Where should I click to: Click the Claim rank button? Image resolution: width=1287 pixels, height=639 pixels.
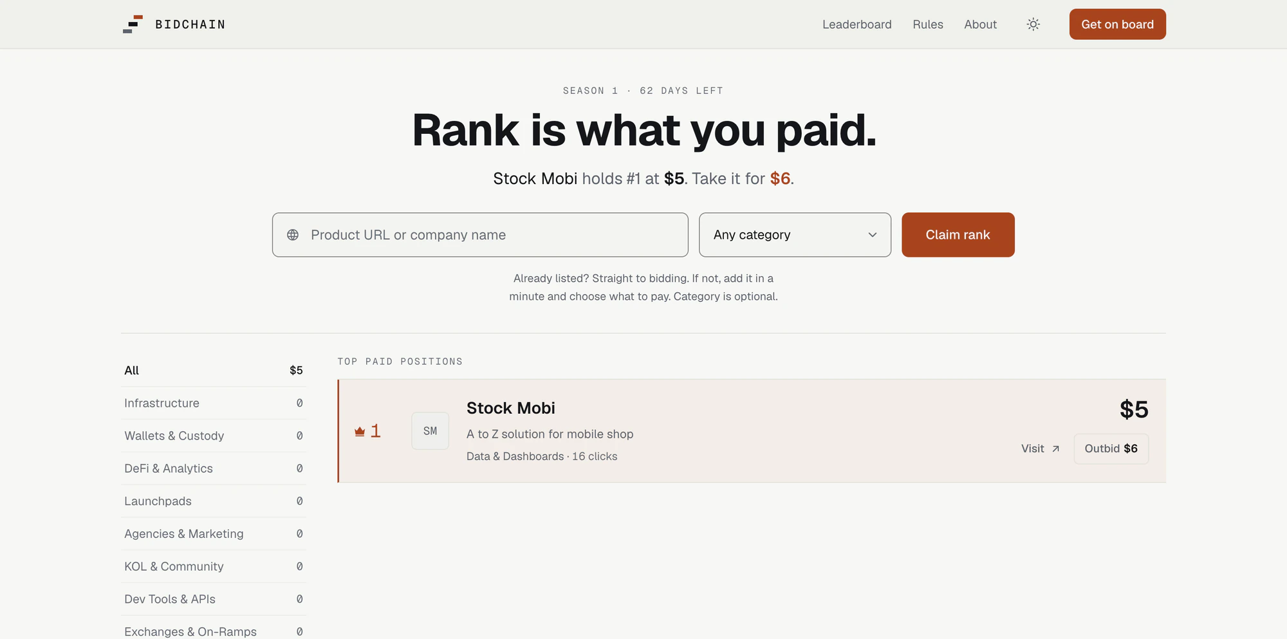(958, 235)
